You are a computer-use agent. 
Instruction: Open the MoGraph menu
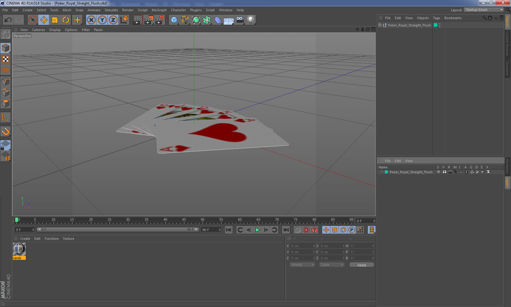tap(159, 10)
